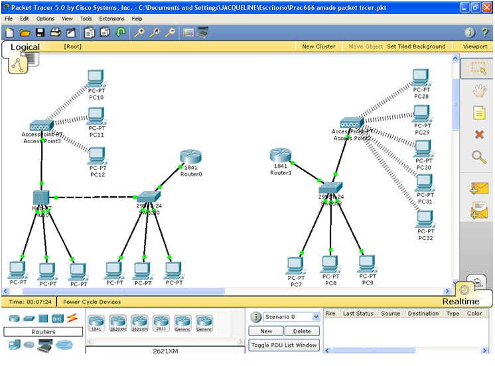Click the Zoom In magnifier icon
Viewport: 495px width, 366px height.
coord(139,32)
